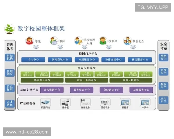Click the 数据库 folder icon

(125, 102)
